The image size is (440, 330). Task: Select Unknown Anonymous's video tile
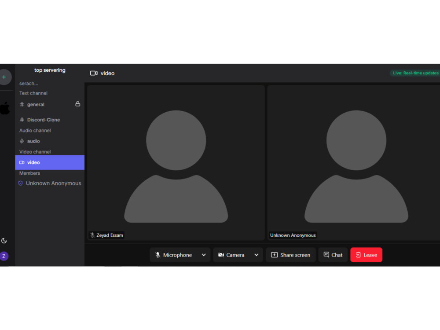coord(354,163)
